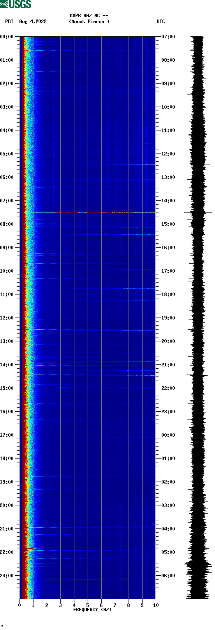Screen dimensions: 215x630
Task: Click the UTC timezone label
Action: pos(161,21)
